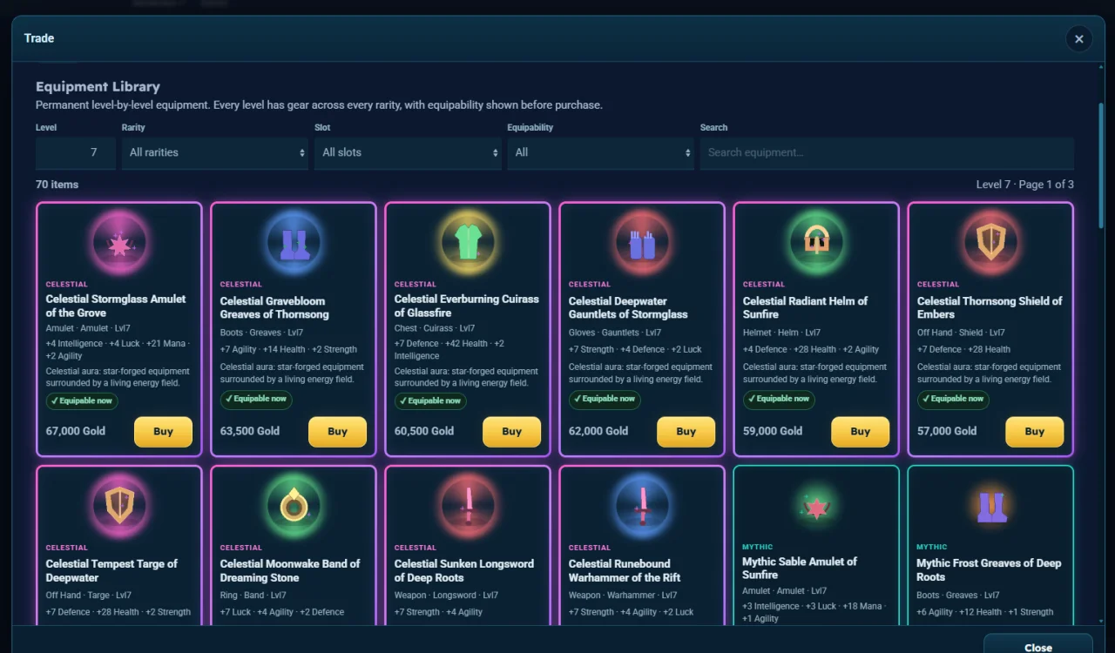The image size is (1115, 653).
Task: Click the Moonwake Band ring icon
Action: point(294,506)
